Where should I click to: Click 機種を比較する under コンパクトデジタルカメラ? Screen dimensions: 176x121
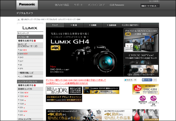tap(27, 85)
